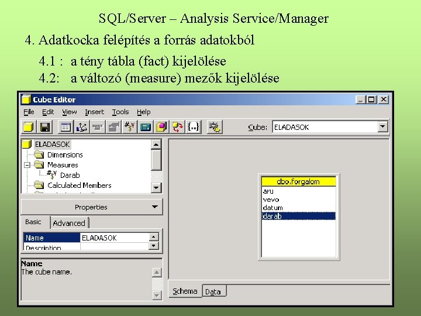Click the tree pane scroll down arrow
This screenshot has height=316, width=421.
pos(156,187)
